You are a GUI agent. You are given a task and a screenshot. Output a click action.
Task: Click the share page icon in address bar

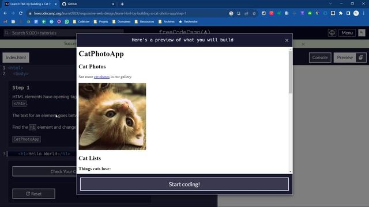(246, 13)
